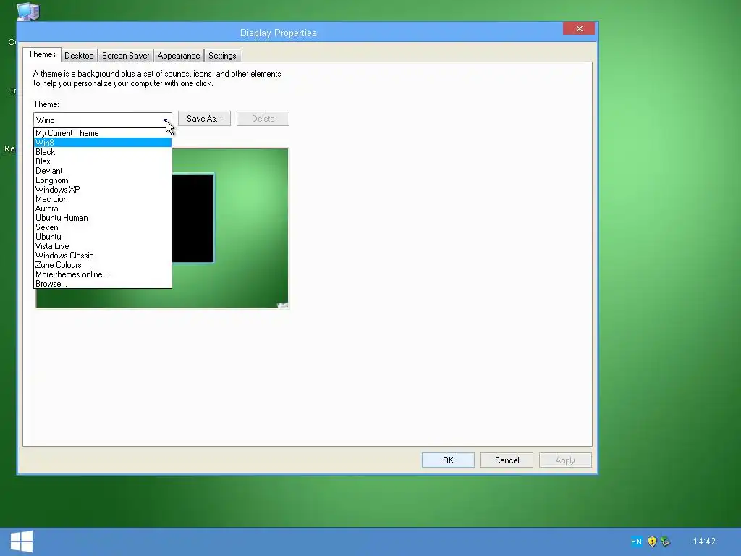Screen dimensions: 741x556
Task: Choose the Black theme
Action: [103, 152]
